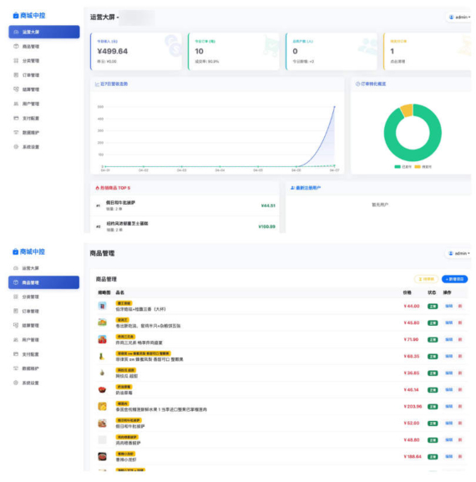
Task: Toggle the green legend entry under the donut chart
Action: point(403,166)
